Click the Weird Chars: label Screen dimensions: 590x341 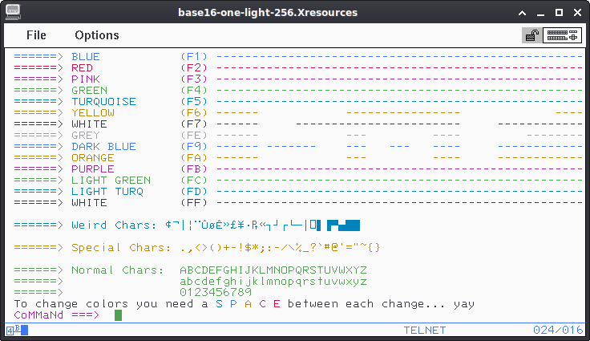tap(114, 225)
